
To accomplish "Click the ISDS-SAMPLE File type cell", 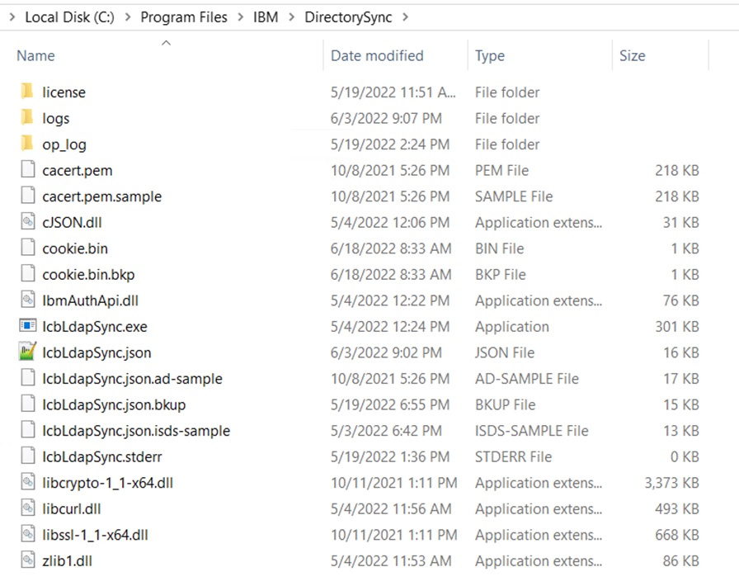I will pyautogui.click(x=532, y=431).
